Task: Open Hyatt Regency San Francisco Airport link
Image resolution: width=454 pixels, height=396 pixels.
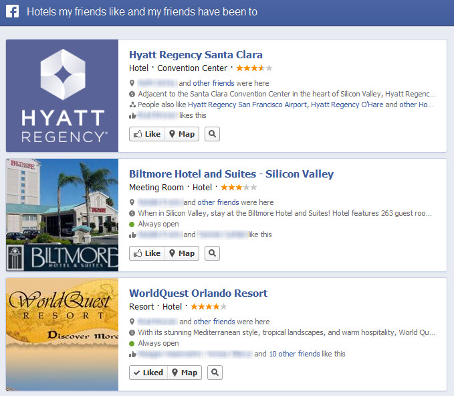Action: 247,105
